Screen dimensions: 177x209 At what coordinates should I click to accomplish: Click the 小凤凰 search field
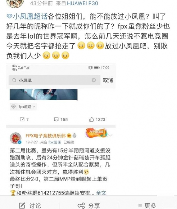pyautogui.click(x=55, y=80)
